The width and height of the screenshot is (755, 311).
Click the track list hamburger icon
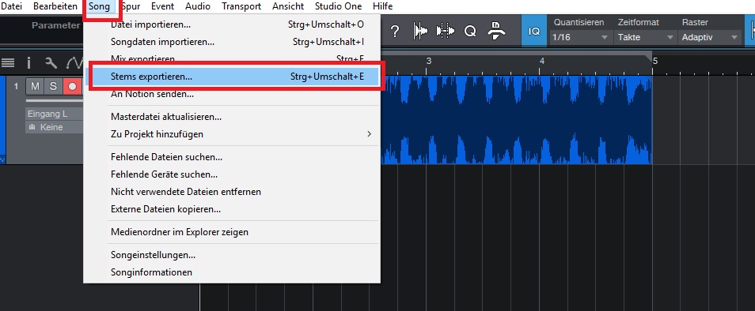[8, 63]
